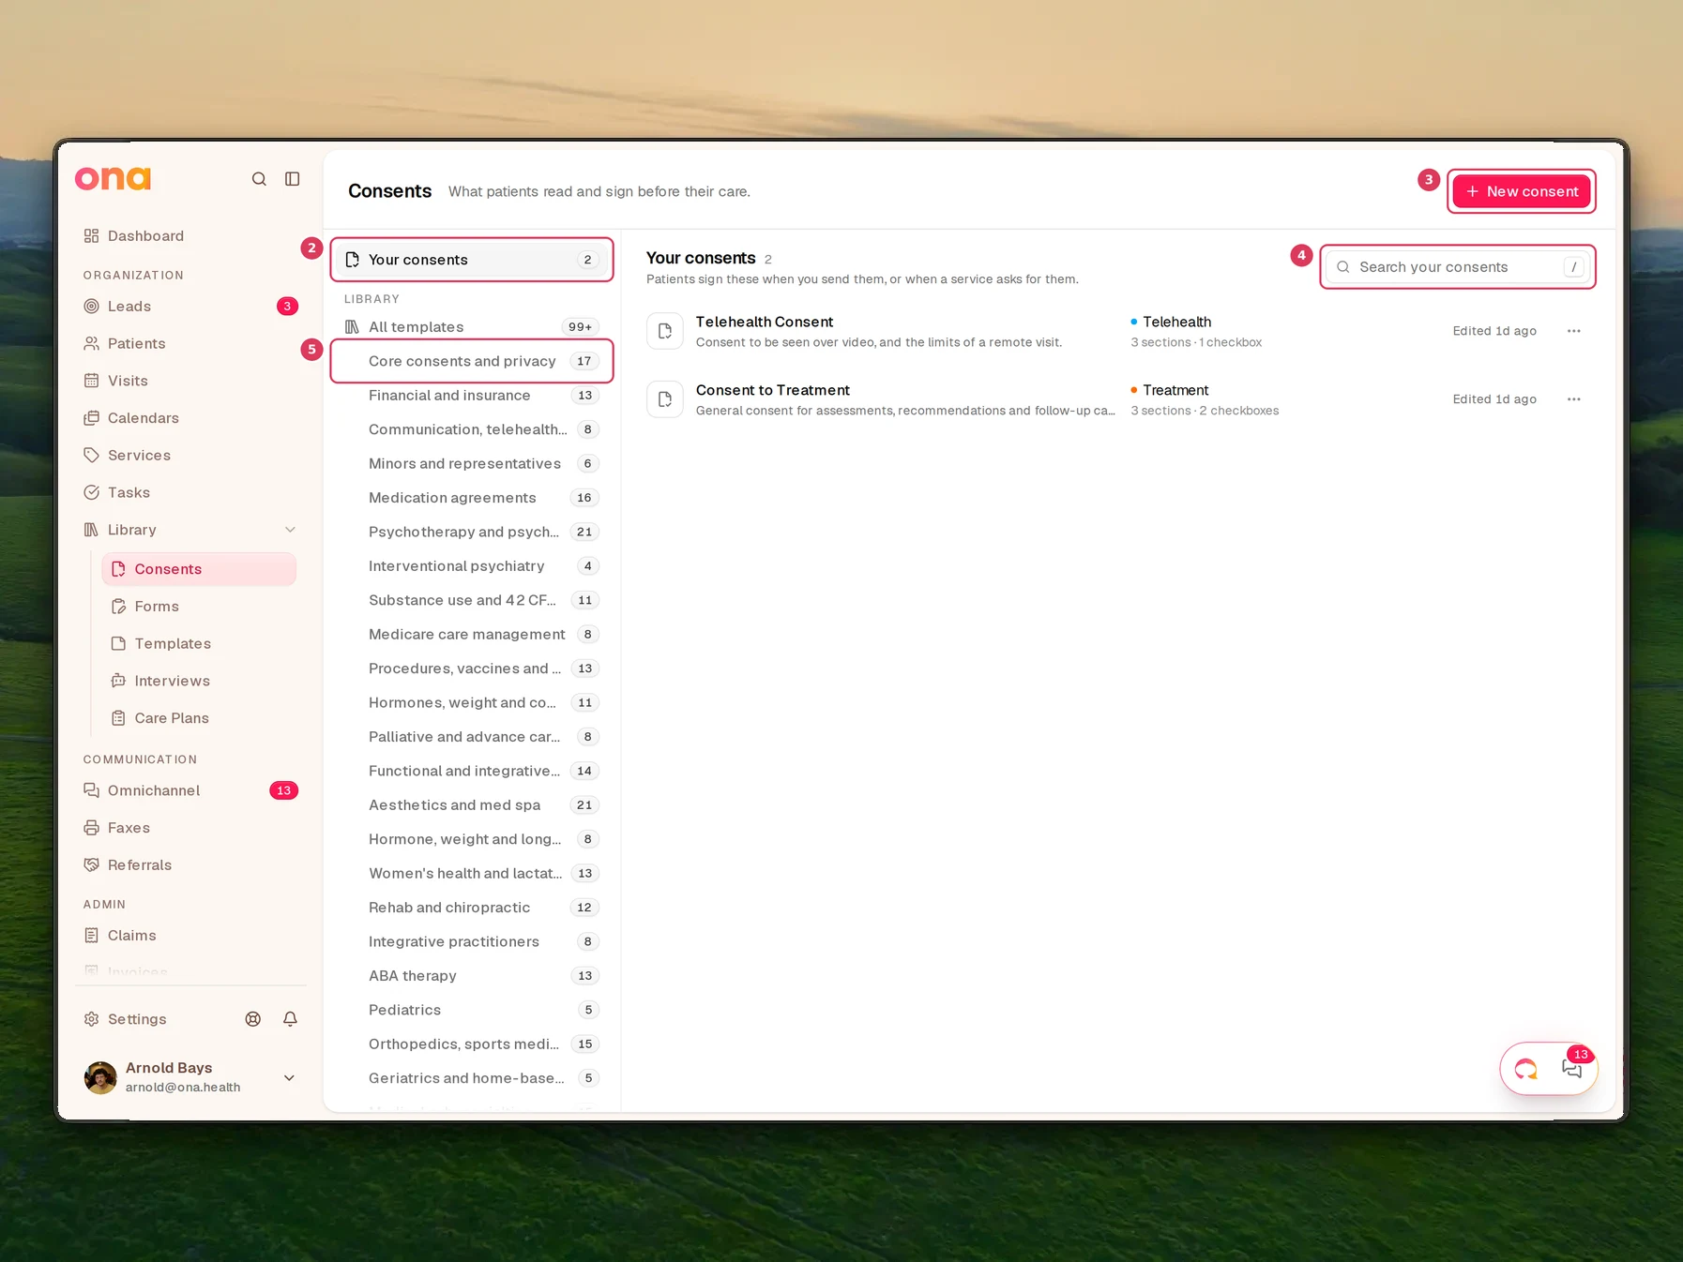
Task: Open Visits page
Action: click(191, 381)
